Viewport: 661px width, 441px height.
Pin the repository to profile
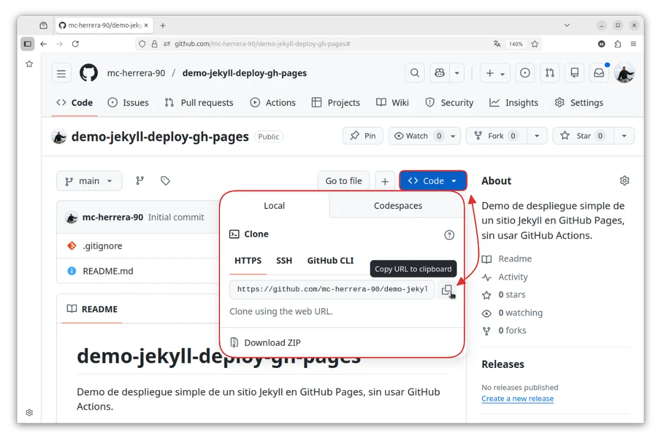click(363, 136)
